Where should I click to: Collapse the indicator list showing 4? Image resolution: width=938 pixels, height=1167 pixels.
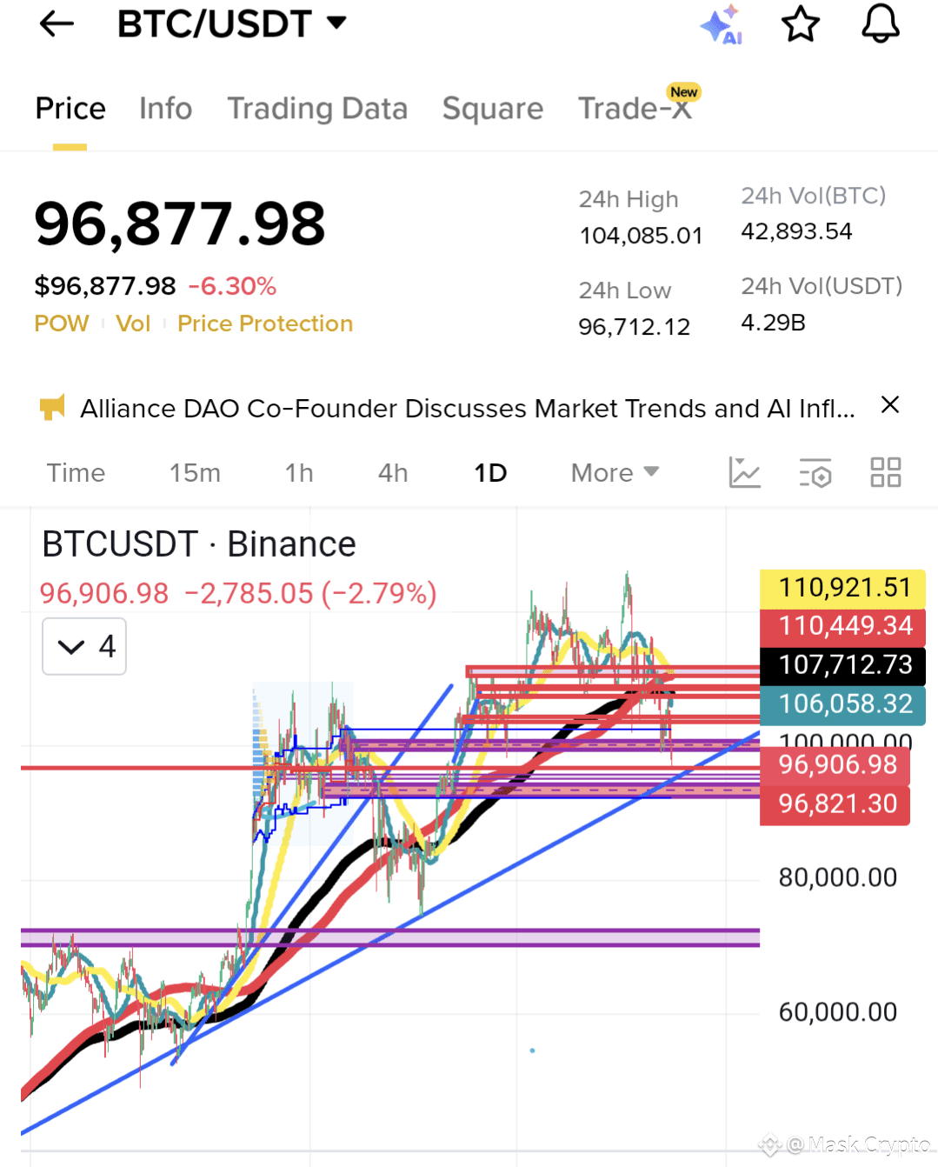tap(84, 646)
